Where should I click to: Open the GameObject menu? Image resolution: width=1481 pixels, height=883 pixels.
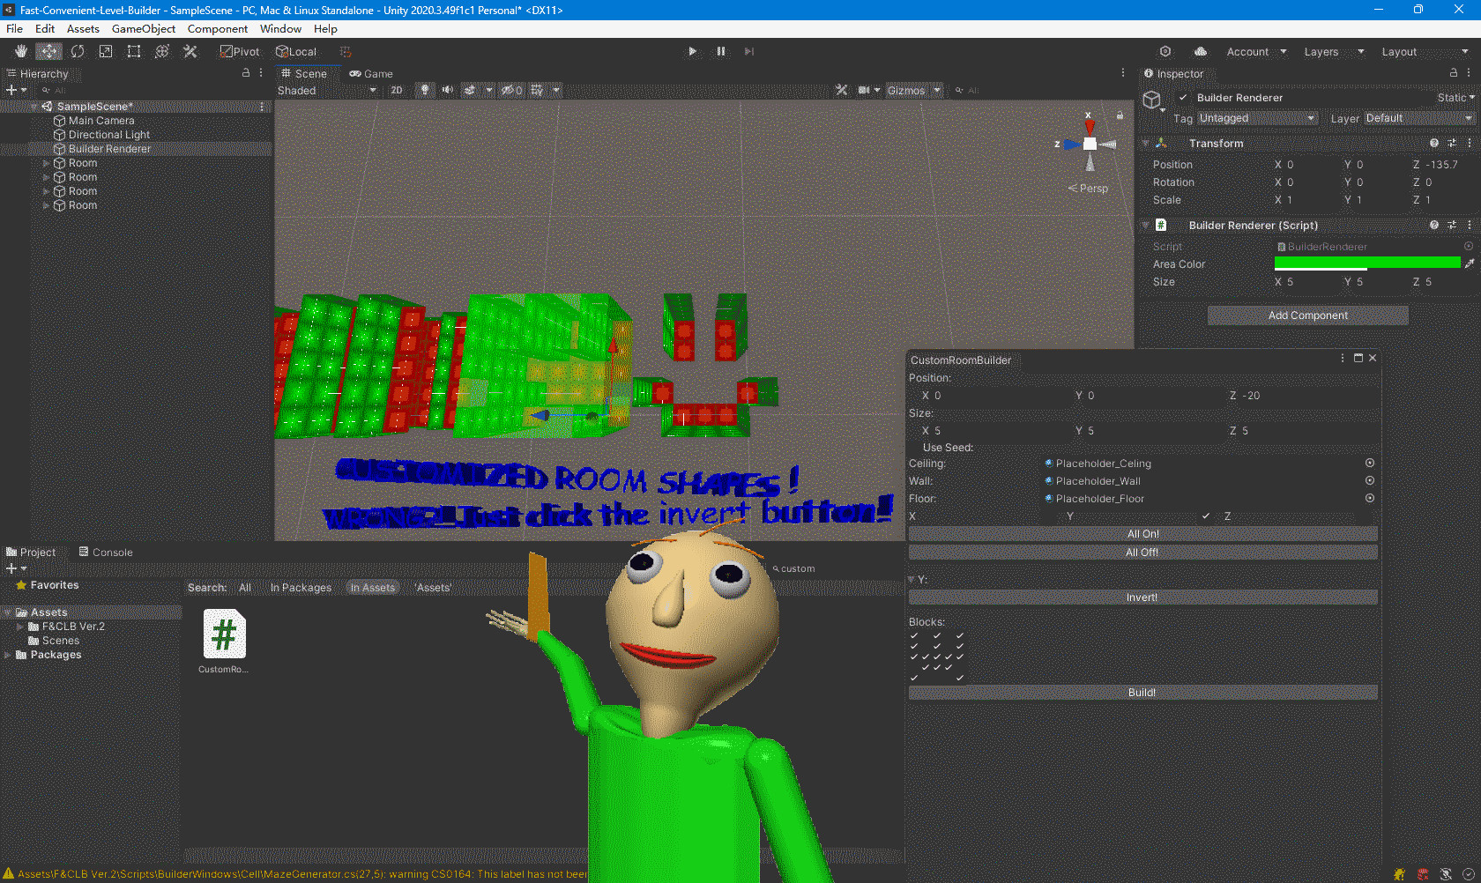click(144, 28)
